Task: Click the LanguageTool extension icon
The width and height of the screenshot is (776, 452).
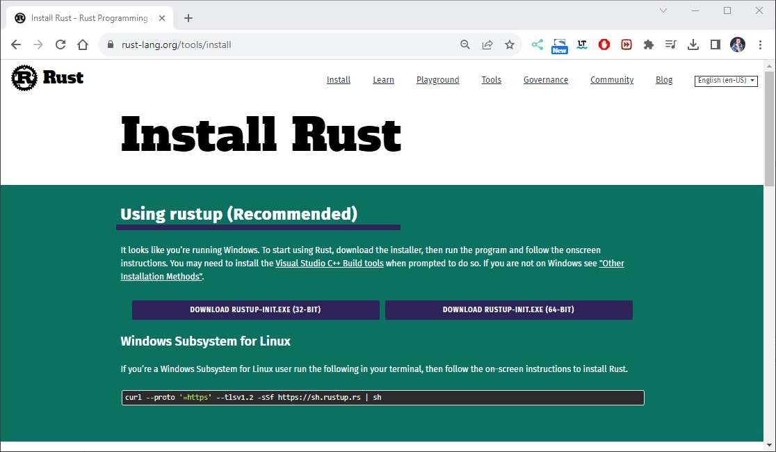Action: pos(582,45)
